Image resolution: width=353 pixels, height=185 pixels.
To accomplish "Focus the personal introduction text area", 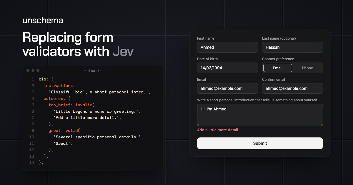I will 260,115.
